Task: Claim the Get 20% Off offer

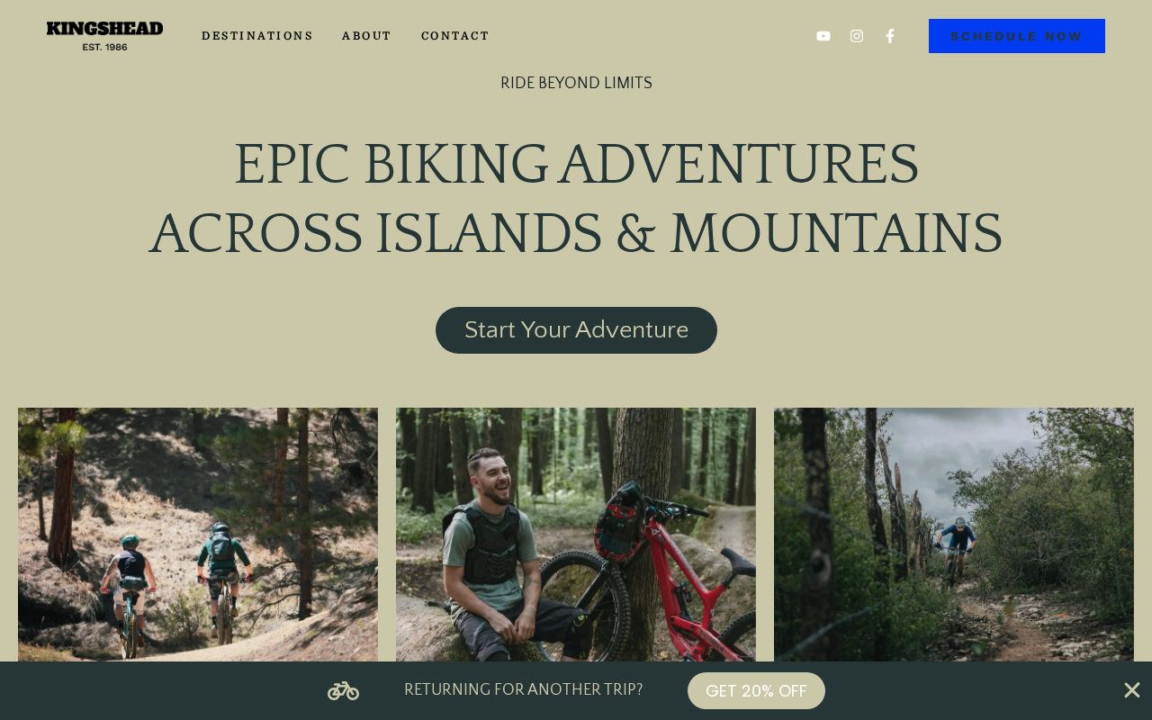Action: 756,691
